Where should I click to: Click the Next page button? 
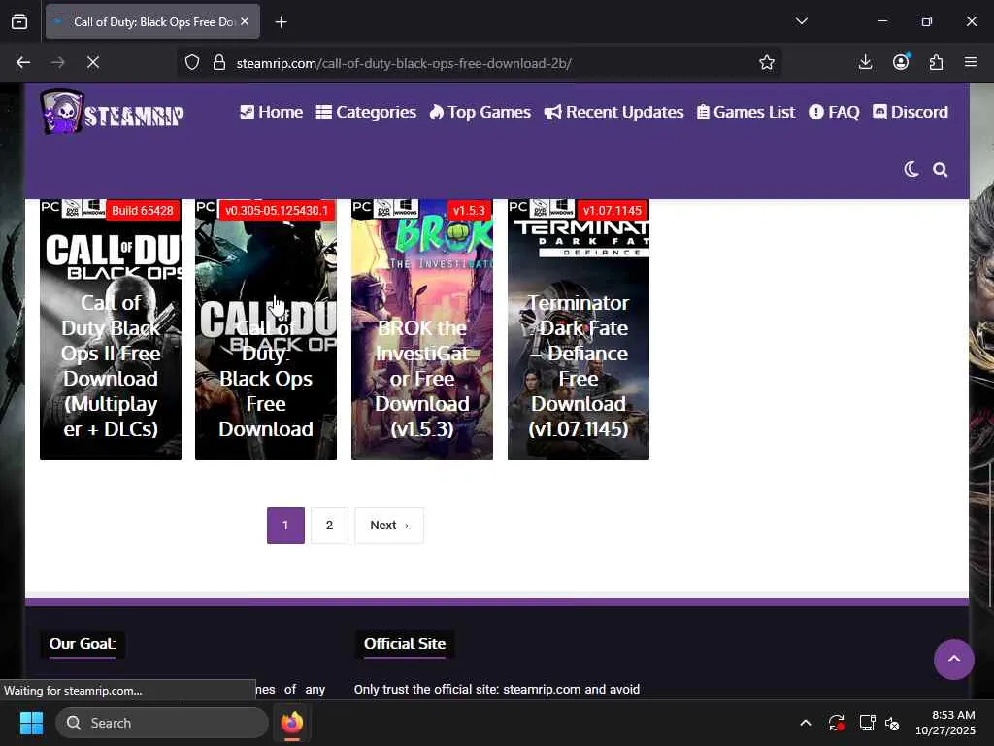(389, 526)
